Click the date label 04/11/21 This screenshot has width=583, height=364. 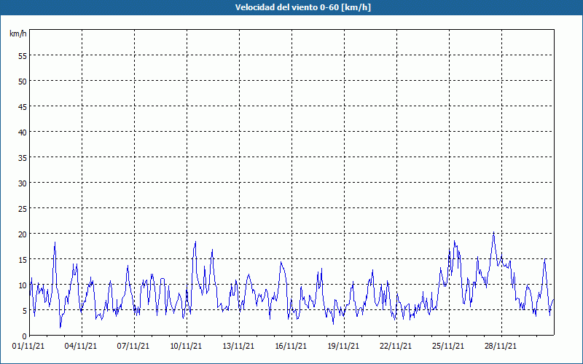(x=81, y=346)
